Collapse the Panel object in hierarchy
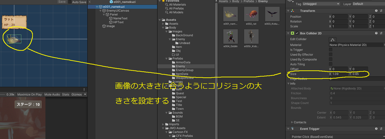This screenshot has width=385, height=139. [x=103, y=14]
